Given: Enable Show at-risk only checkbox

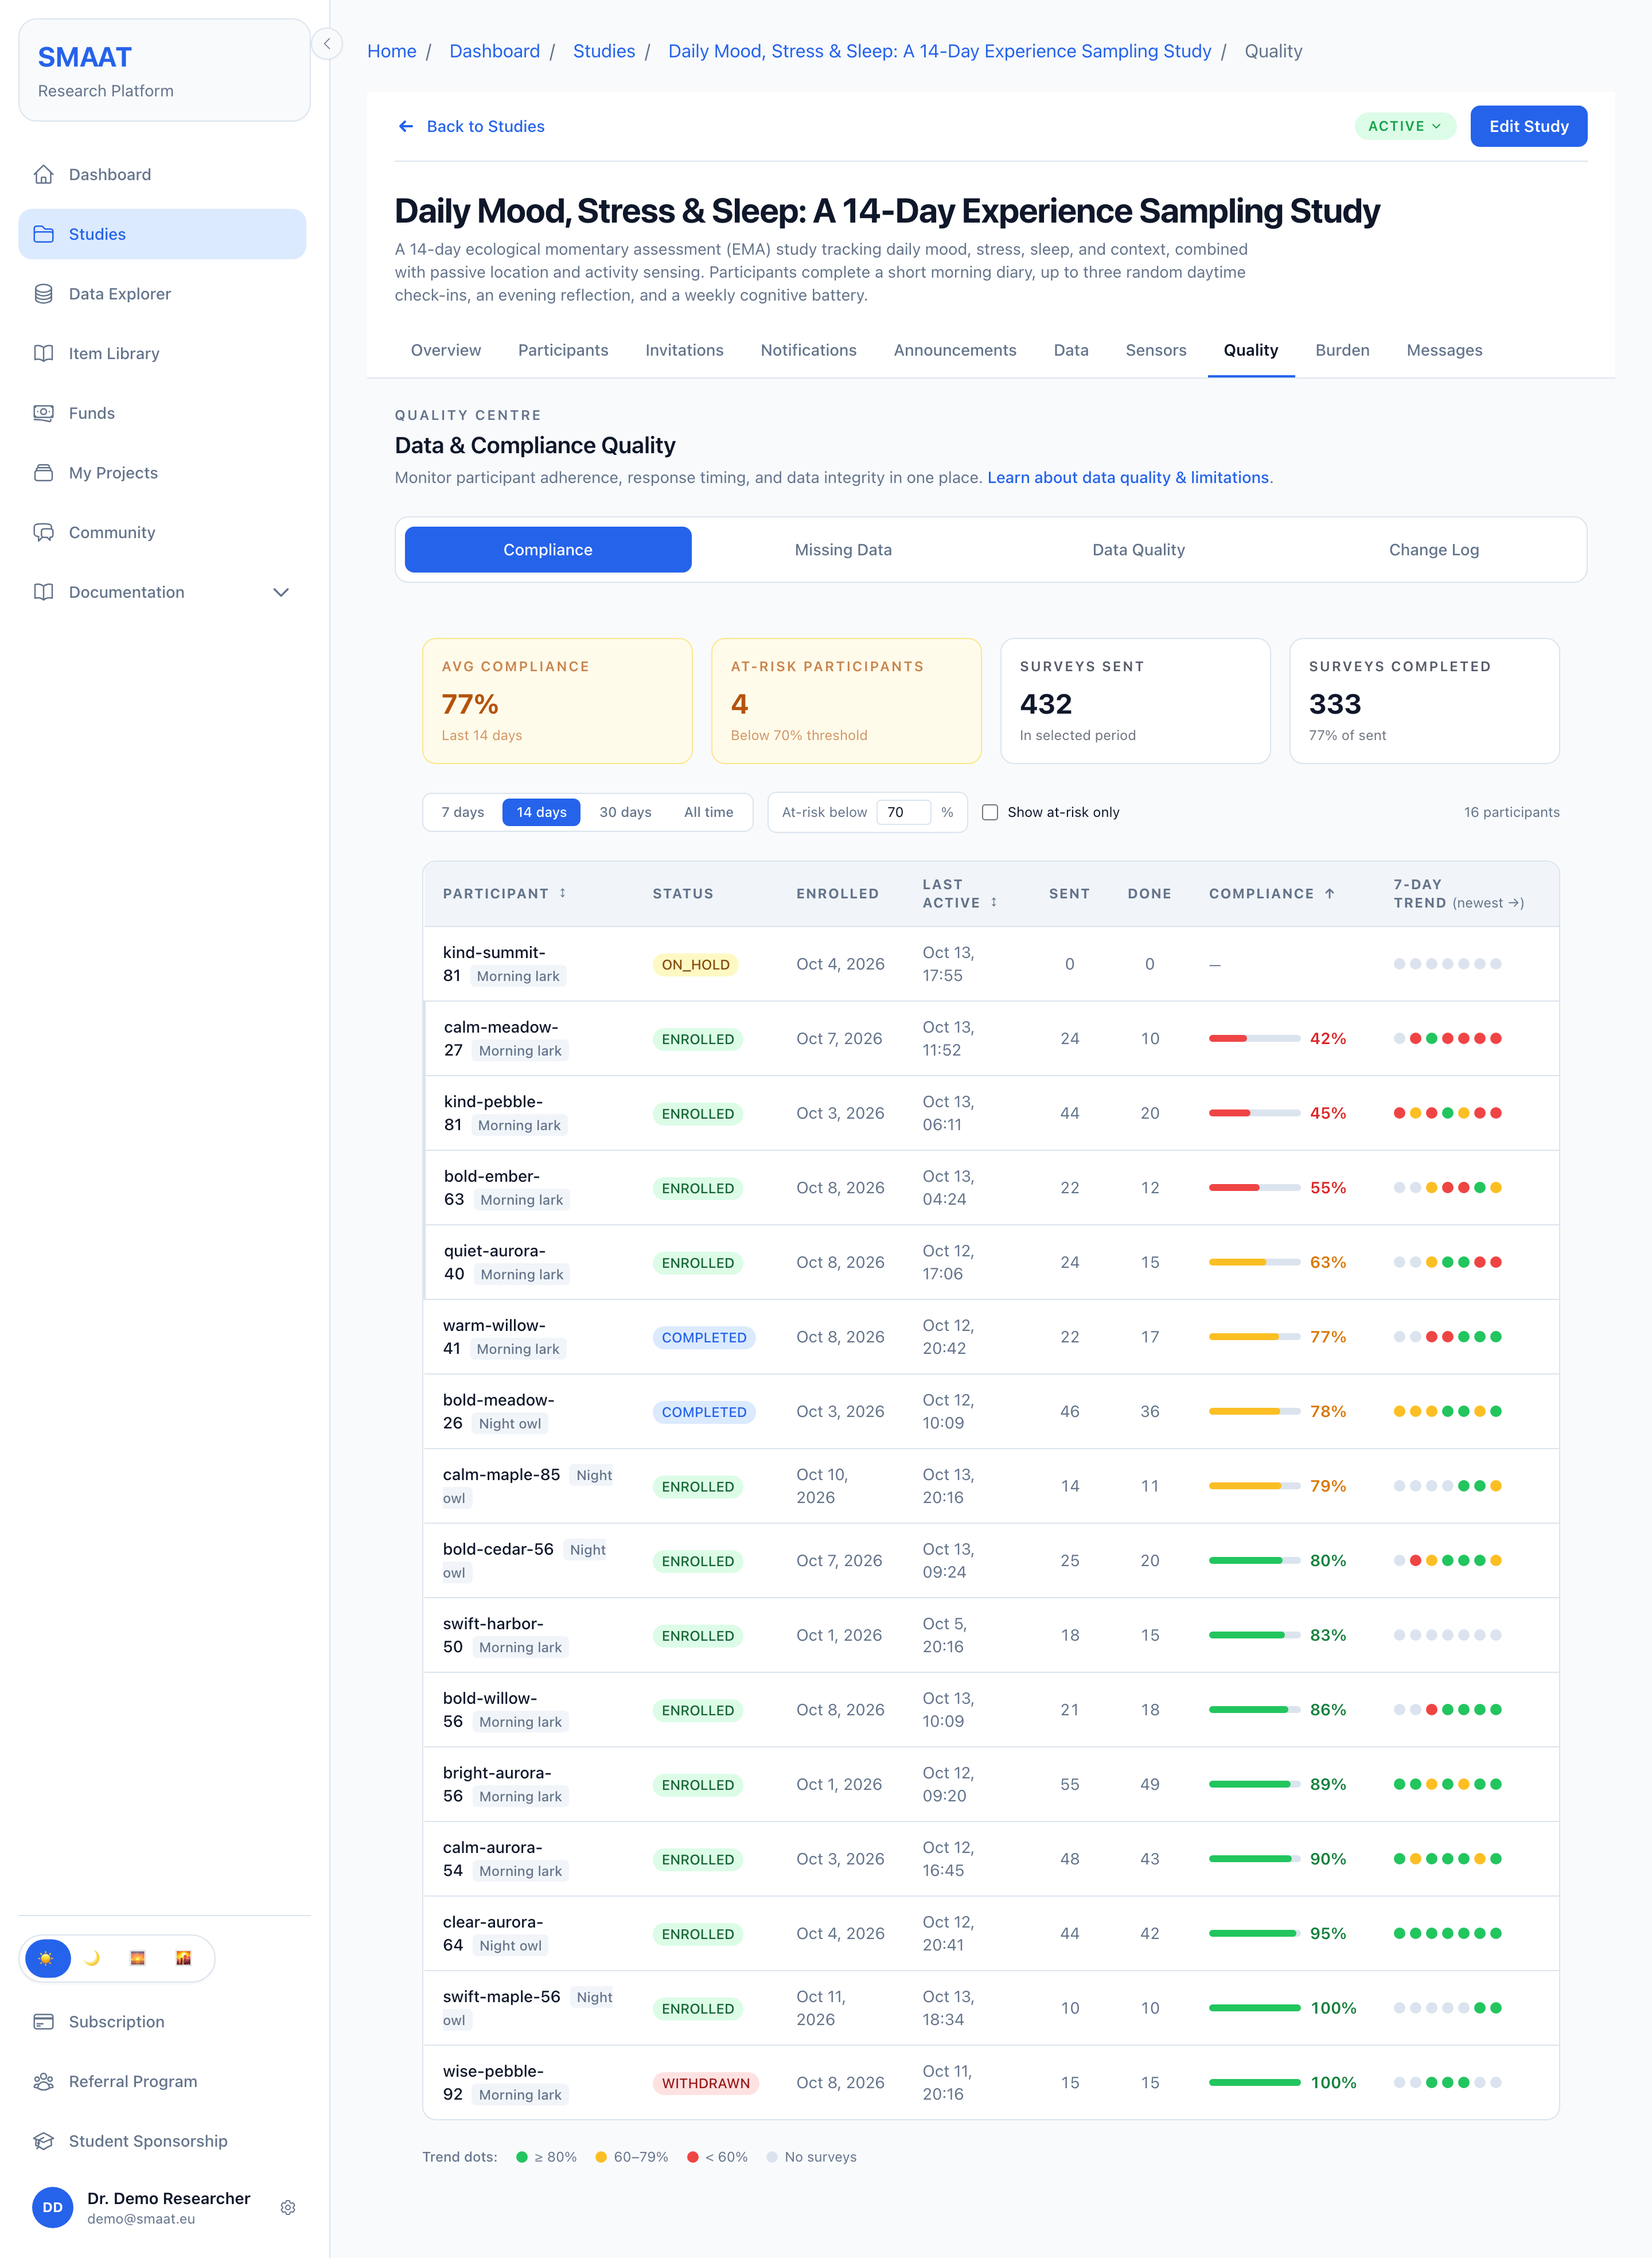Looking at the screenshot, I should click(x=990, y=812).
